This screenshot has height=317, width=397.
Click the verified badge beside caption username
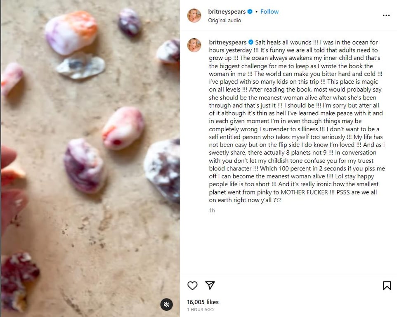(x=250, y=43)
